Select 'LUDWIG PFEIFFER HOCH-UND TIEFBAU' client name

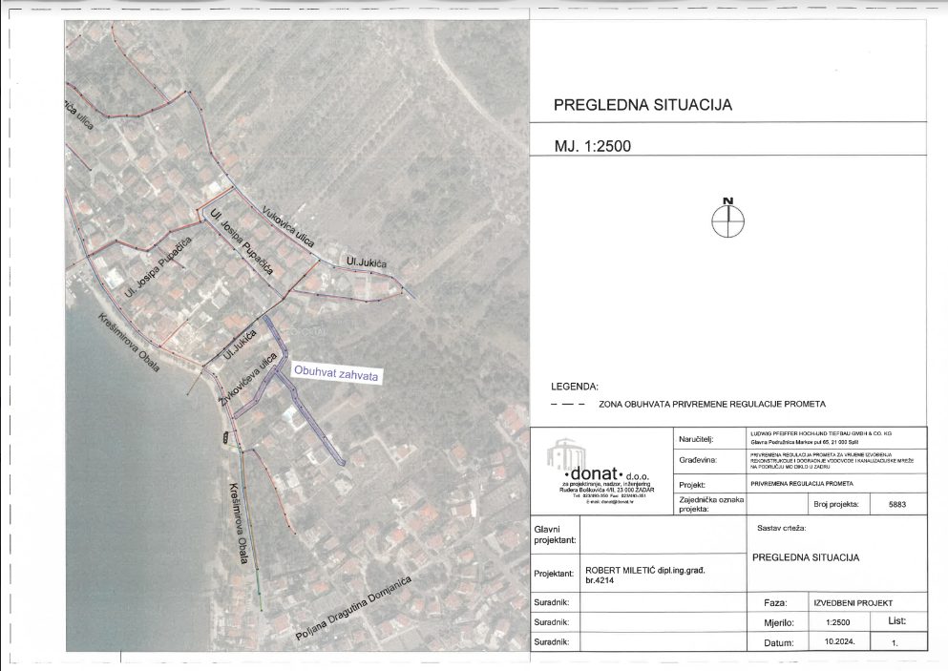(821, 433)
